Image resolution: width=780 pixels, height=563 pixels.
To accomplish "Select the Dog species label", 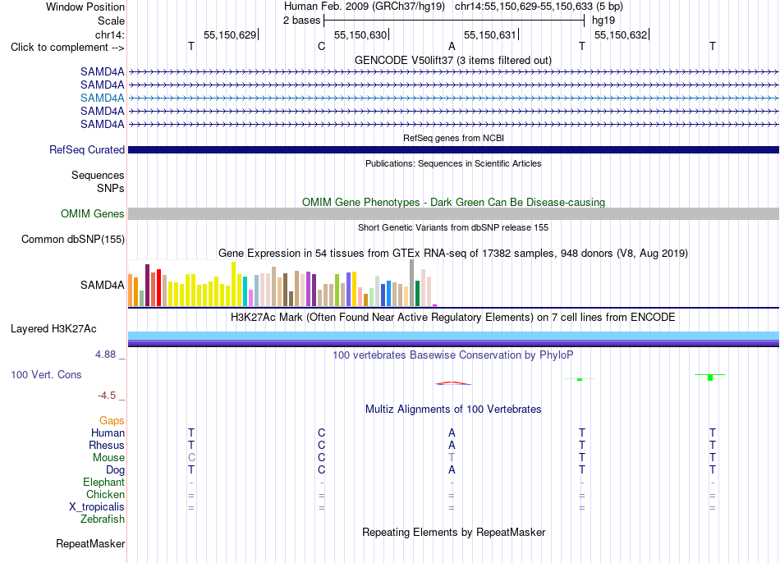I will 115,470.
